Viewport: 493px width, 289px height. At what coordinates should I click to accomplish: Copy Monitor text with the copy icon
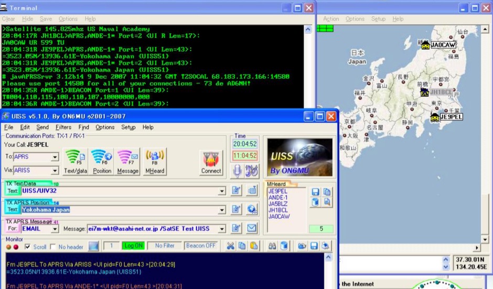tap(242, 246)
